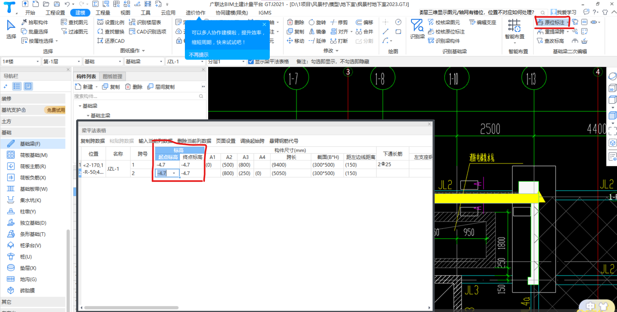Click the 合并 tool
The image size is (617, 312).
click(x=364, y=32)
